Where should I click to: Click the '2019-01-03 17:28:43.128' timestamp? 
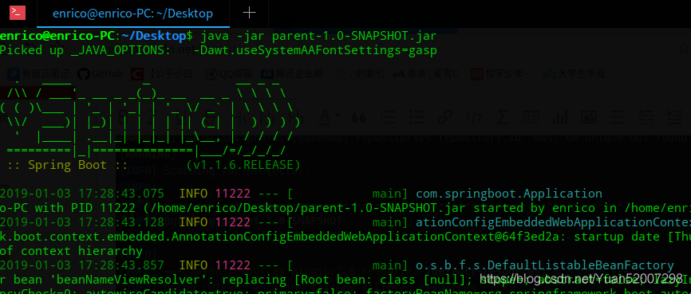tap(82, 222)
